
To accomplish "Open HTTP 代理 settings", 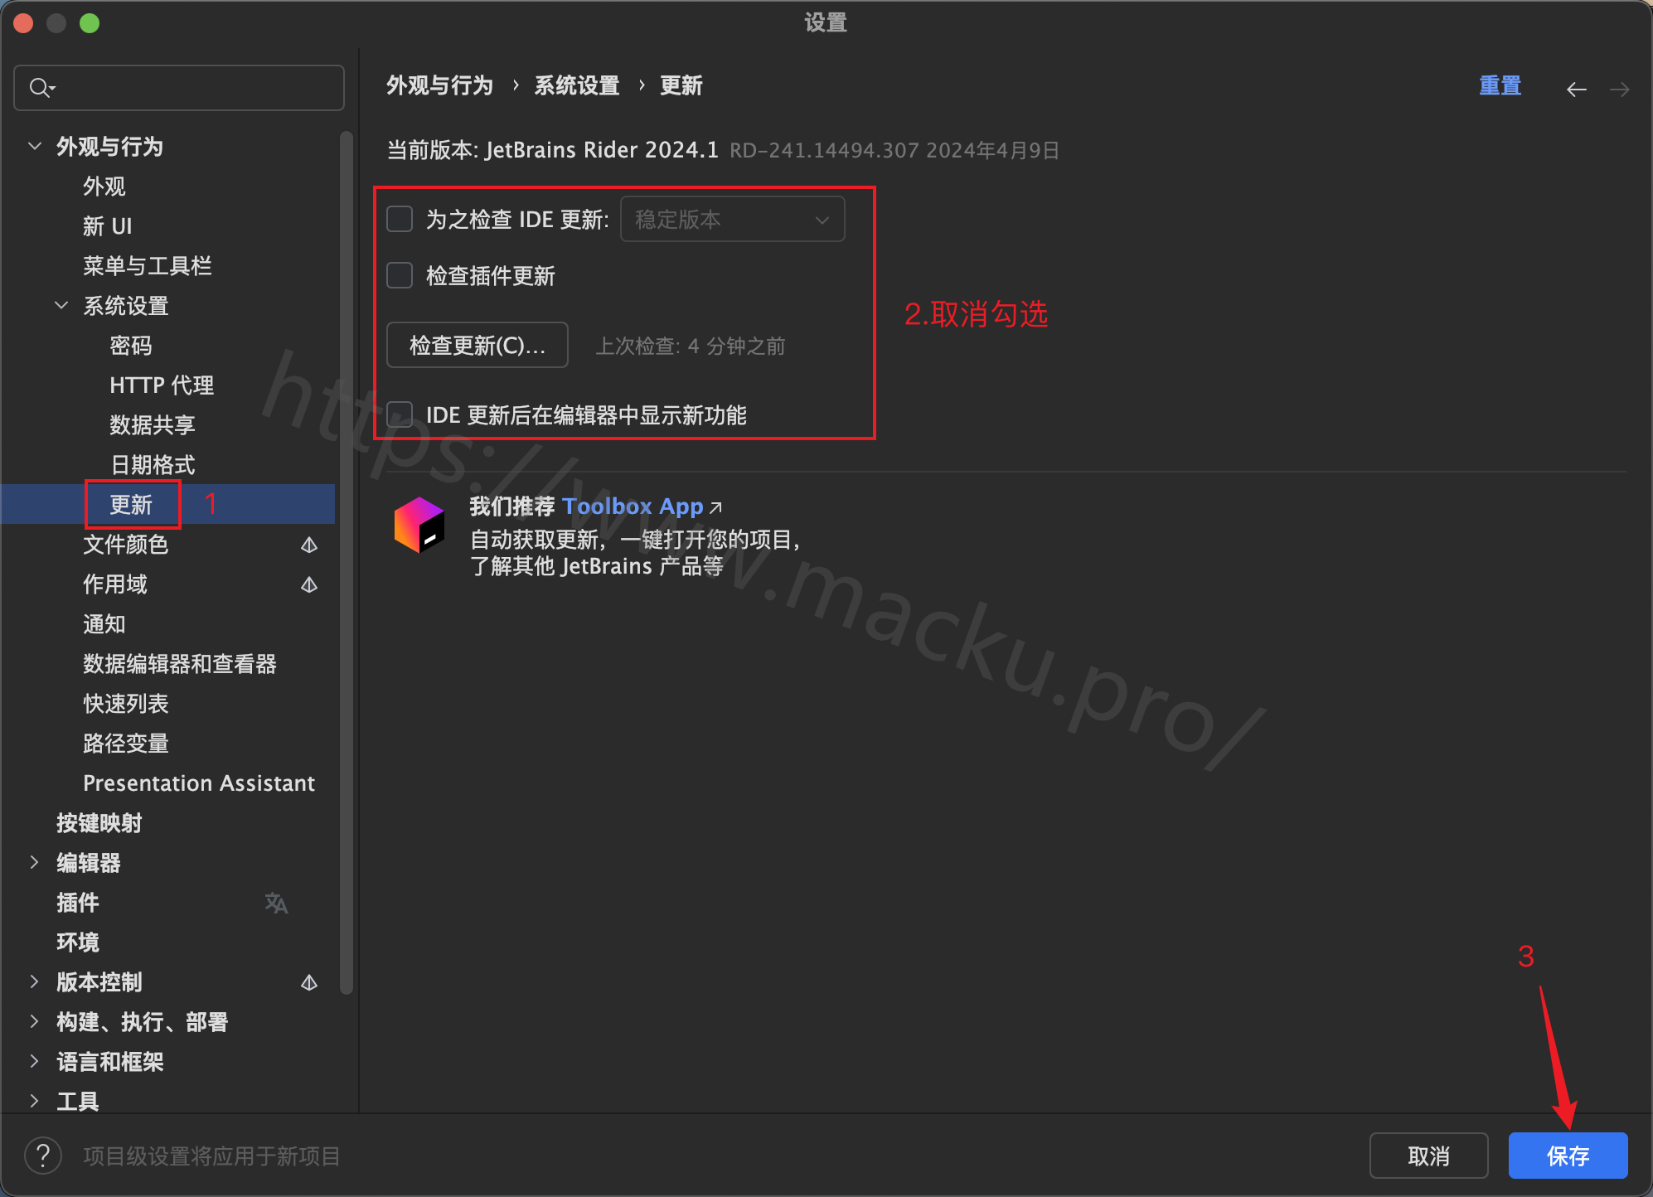I will pos(162,385).
